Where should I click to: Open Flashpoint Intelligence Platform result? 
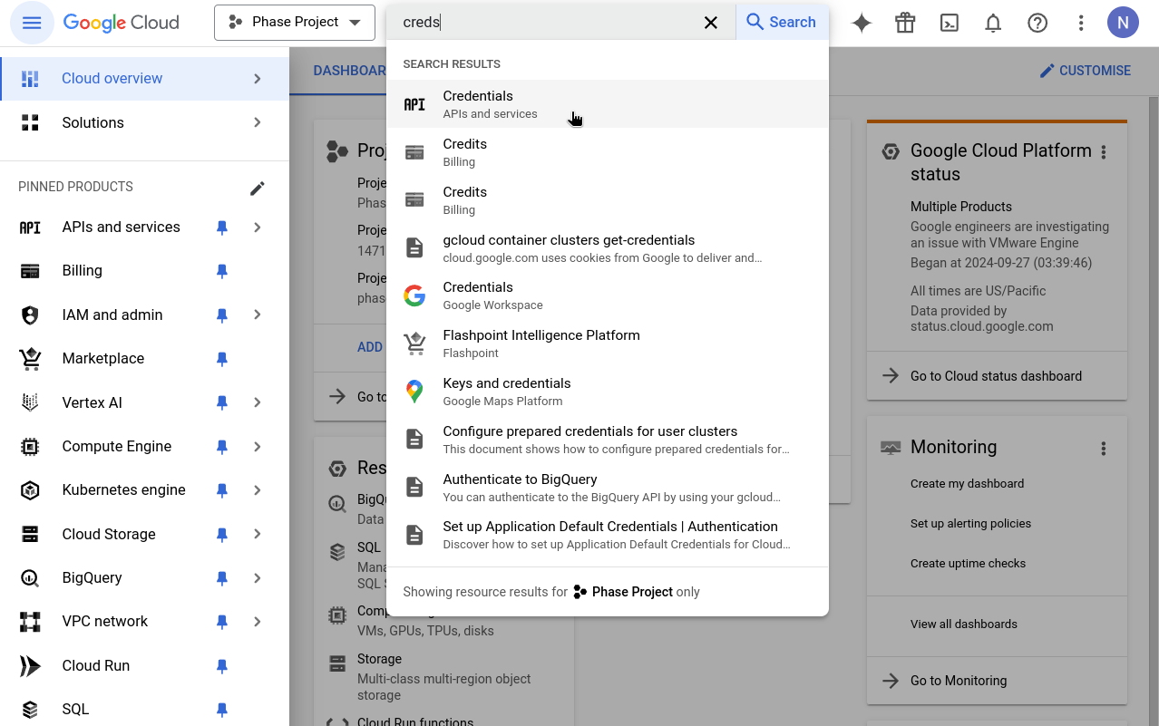click(607, 344)
